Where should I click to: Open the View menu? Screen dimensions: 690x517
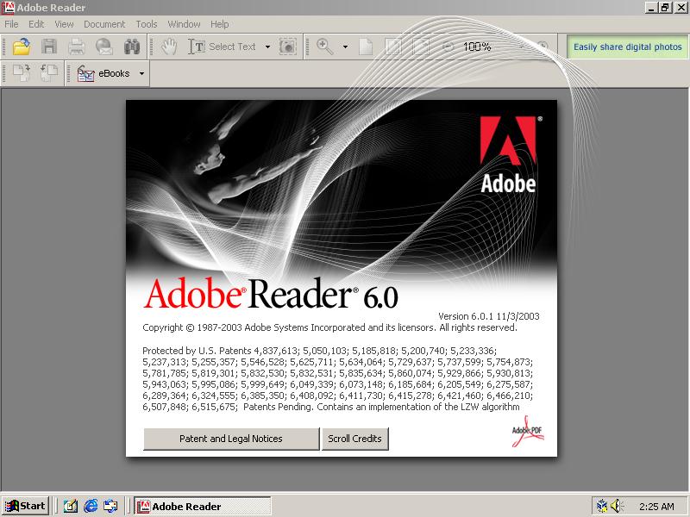point(64,24)
